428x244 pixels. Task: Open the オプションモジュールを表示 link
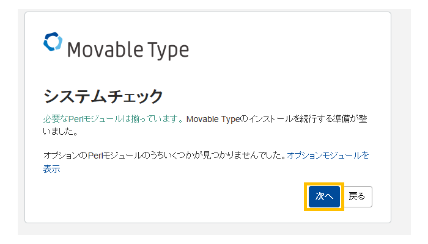328,156
